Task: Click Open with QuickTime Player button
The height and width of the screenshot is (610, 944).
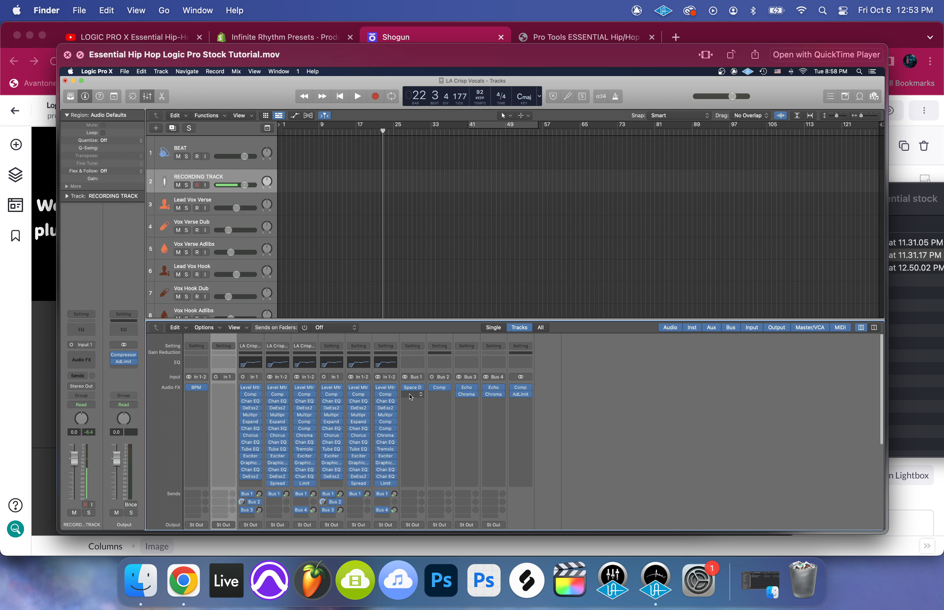Action: click(826, 55)
